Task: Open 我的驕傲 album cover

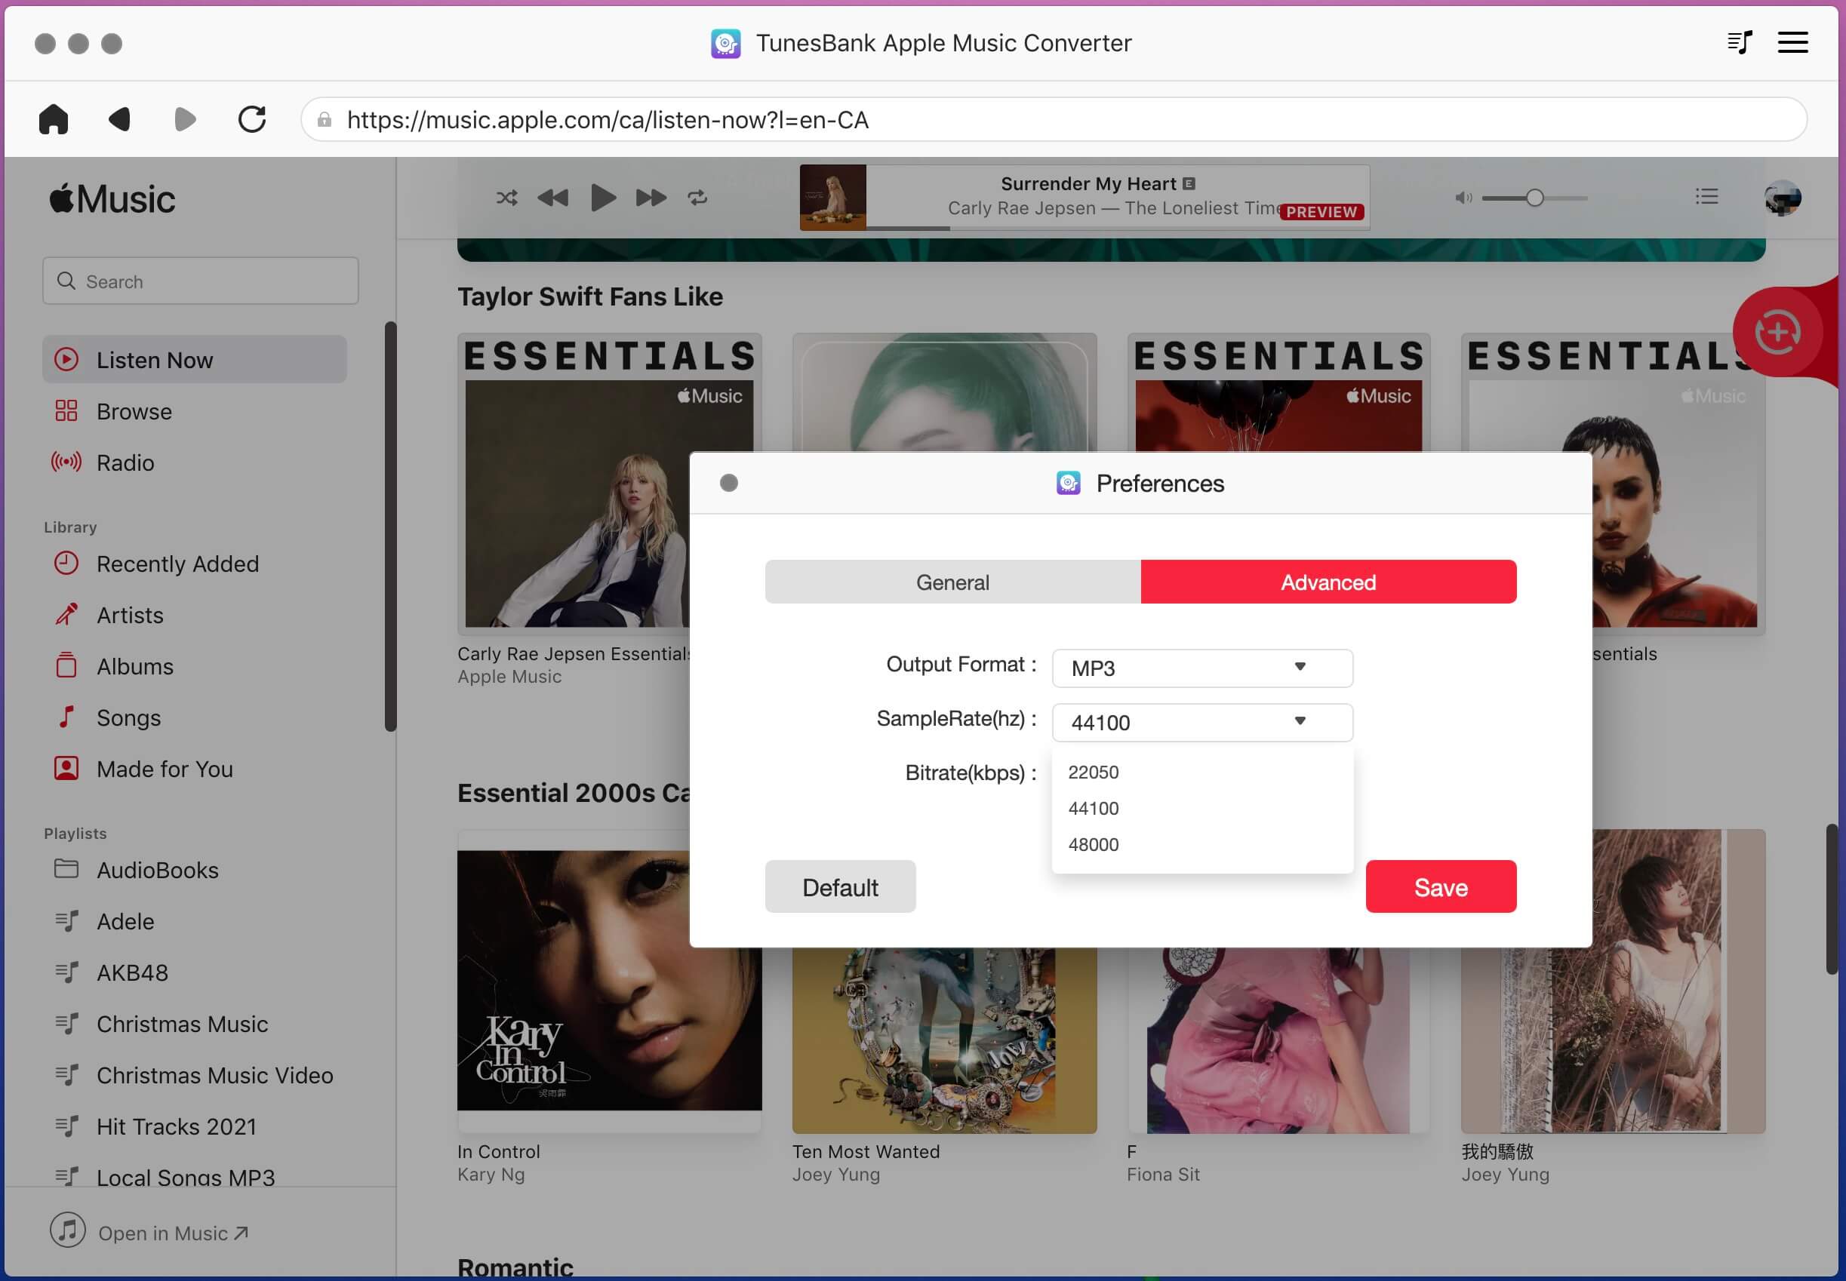Action: [x=1678, y=981]
